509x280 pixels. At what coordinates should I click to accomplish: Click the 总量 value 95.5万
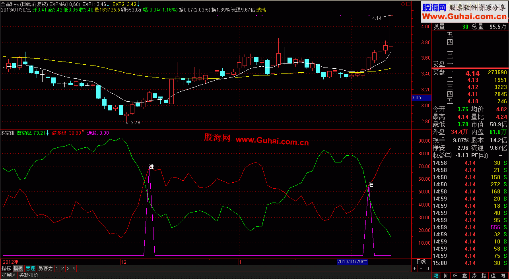coord(498,27)
